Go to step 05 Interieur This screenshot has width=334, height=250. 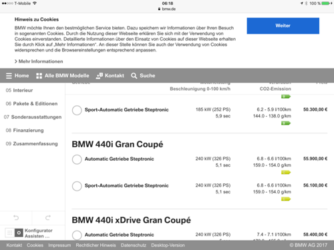(x=19, y=90)
